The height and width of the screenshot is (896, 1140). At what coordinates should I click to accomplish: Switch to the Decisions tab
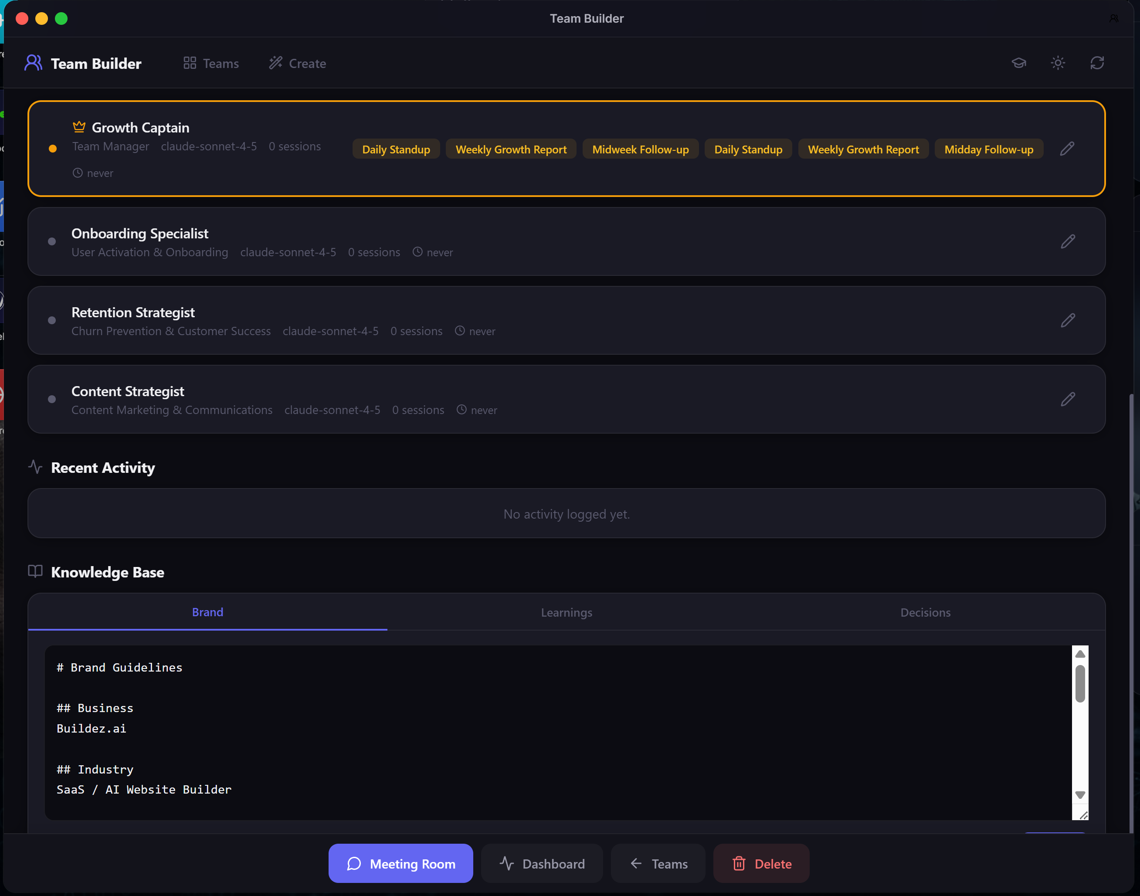[925, 612]
